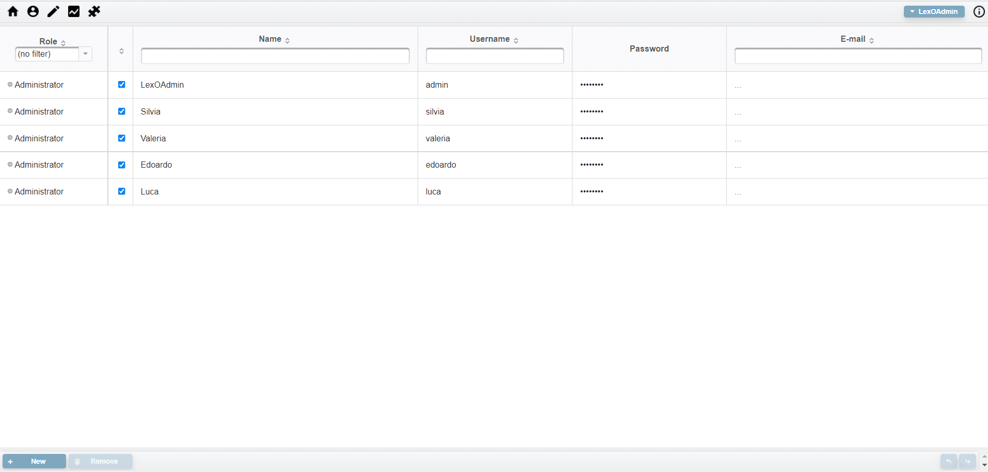
Task: Open the LexOAdmin user dropdown menu
Action: (934, 11)
